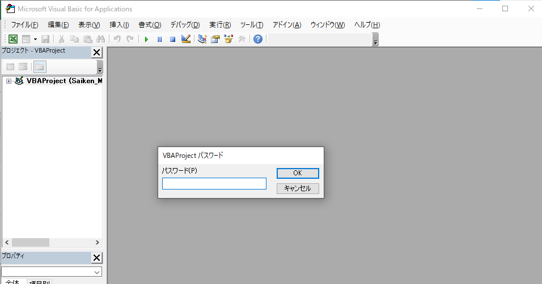Viewport: 542px width, 284px height.
Task: Click View Object icon in project pane
Action: pyautogui.click(x=23, y=67)
